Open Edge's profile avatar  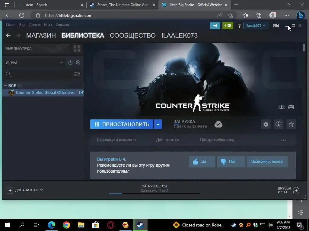273,15
